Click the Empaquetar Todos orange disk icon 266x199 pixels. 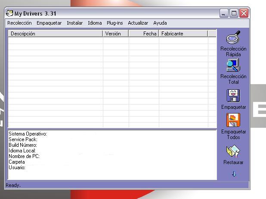(233, 120)
